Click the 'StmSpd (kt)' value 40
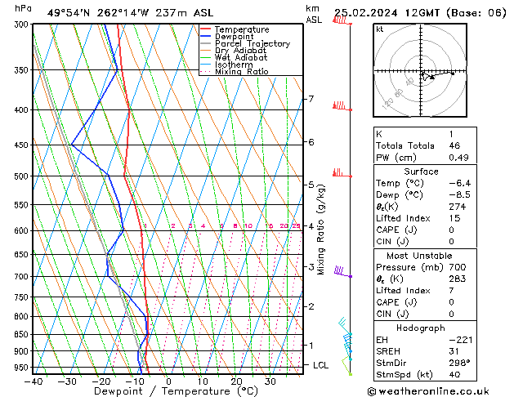 454,374
